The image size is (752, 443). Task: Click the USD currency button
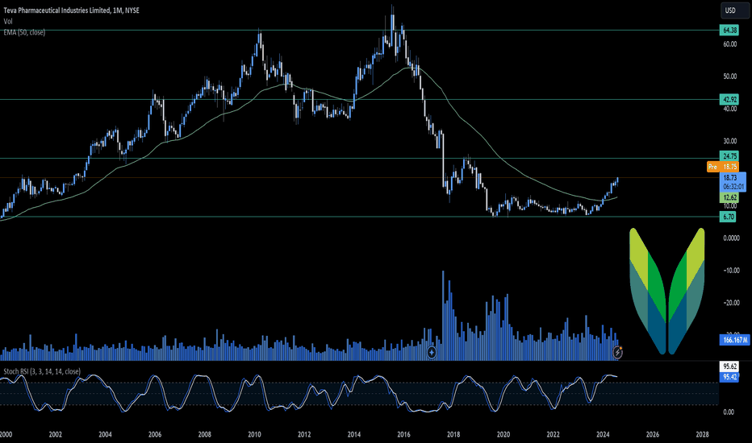pyautogui.click(x=734, y=10)
